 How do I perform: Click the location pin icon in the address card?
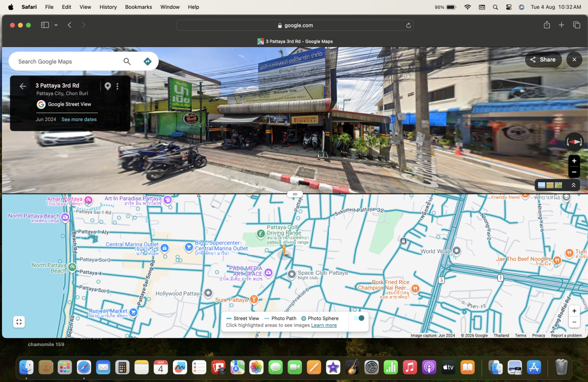tap(108, 86)
